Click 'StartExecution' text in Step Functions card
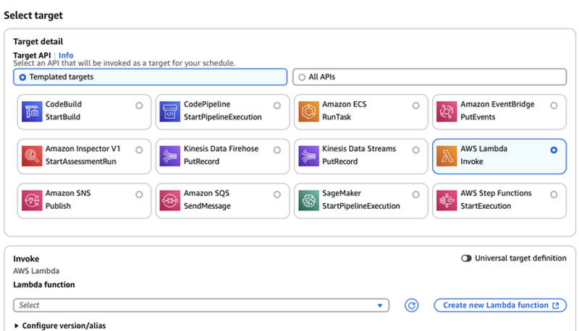579x331 pixels. click(x=486, y=206)
